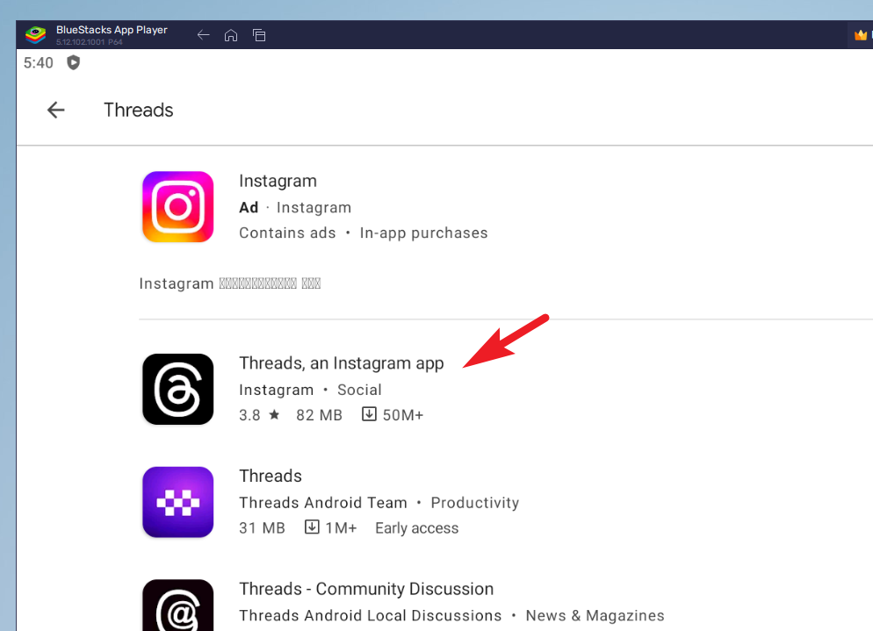Screen dimensions: 873x631
Task: Click the 'Threads' search query text field
Action: click(139, 110)
